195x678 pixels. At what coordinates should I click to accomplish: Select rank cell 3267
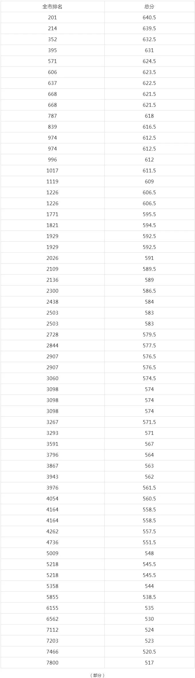52,422
